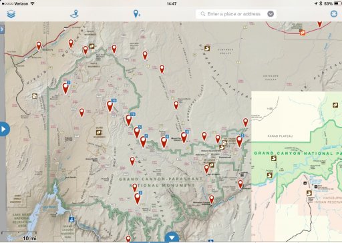
Task: Select the Grand Canyon National Park map inset
Action: [297, 166]
